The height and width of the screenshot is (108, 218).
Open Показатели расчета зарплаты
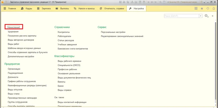(22, 36)
